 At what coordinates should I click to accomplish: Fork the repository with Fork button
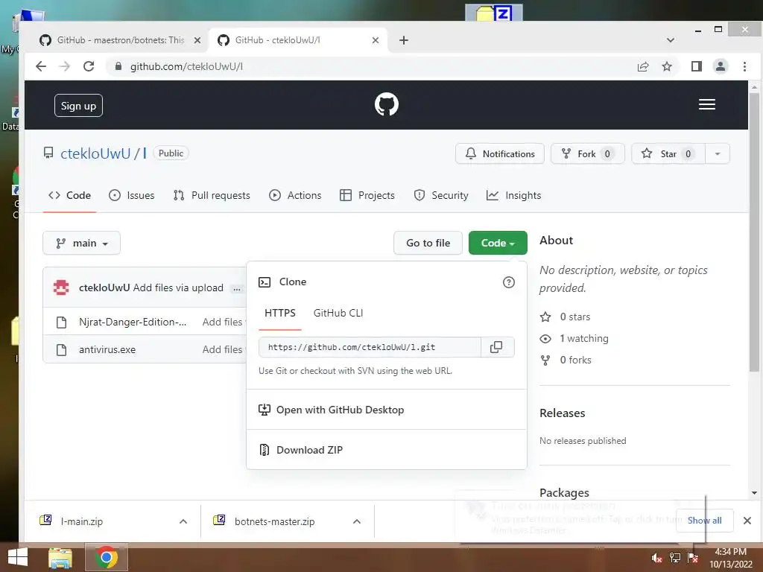[587, 153]
